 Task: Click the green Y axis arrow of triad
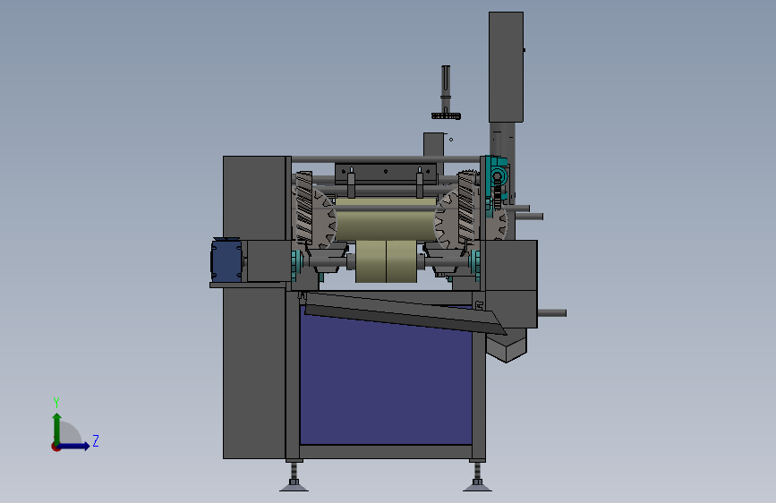[x=57, y=429]
